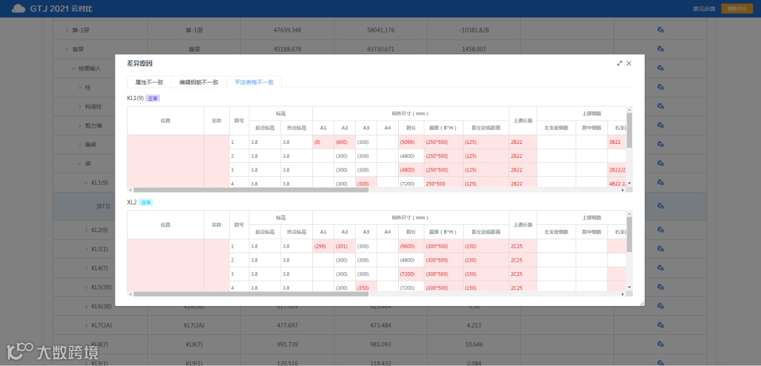
Task: Click right scroll arrow of XL2 table
Action: click(623, 294)
